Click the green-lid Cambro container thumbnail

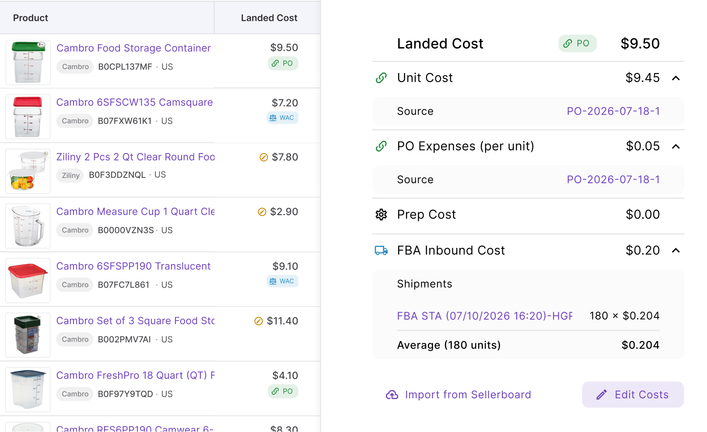(28, 63)
